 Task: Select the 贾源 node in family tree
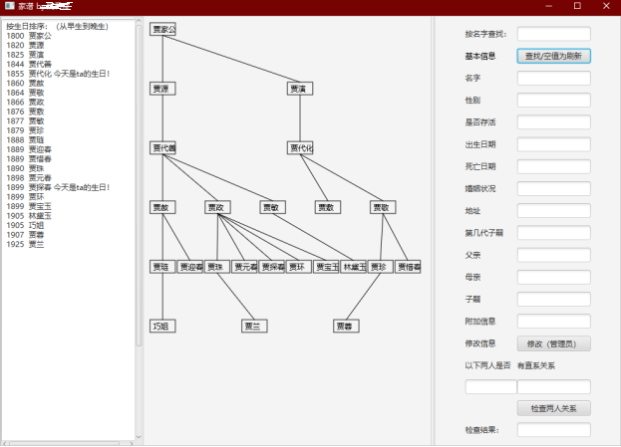[x=162, y=89]
